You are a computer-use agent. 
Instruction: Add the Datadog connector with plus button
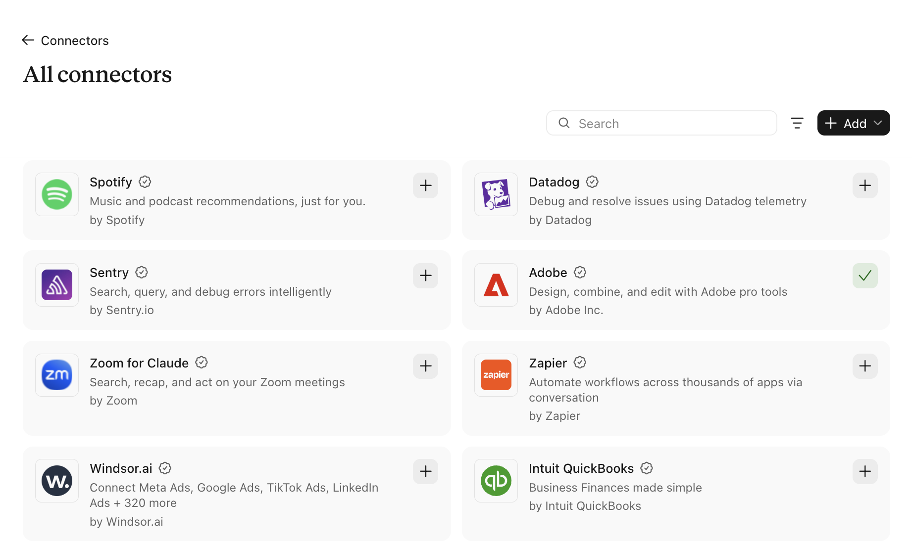click(865, 185)
